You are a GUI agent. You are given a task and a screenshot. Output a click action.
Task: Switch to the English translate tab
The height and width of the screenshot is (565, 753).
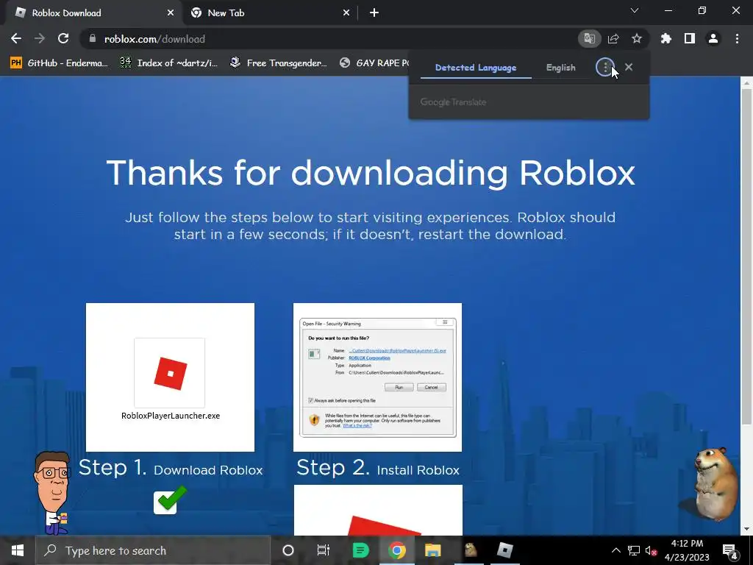click(560, 68)
